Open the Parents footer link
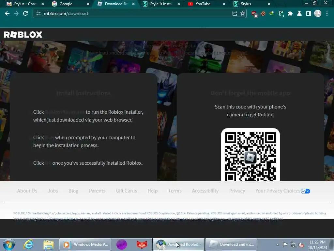334x251 pixels. point(97,191)
